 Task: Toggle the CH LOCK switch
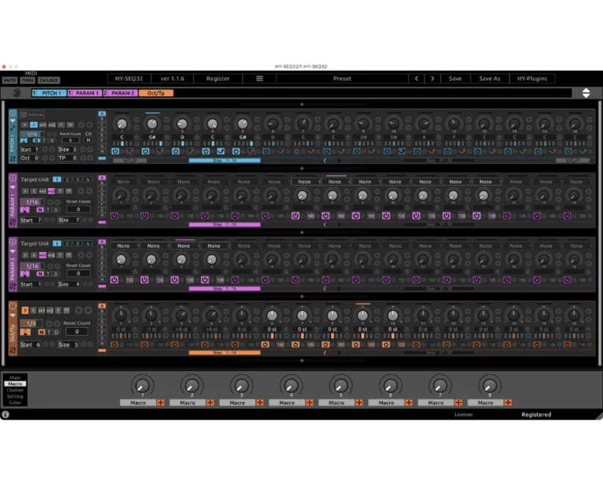(x=49, y=80)
